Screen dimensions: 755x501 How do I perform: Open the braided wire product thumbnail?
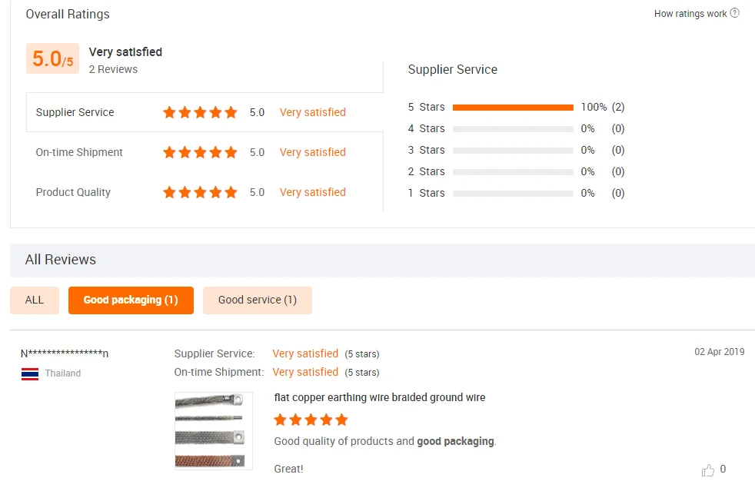213,430
